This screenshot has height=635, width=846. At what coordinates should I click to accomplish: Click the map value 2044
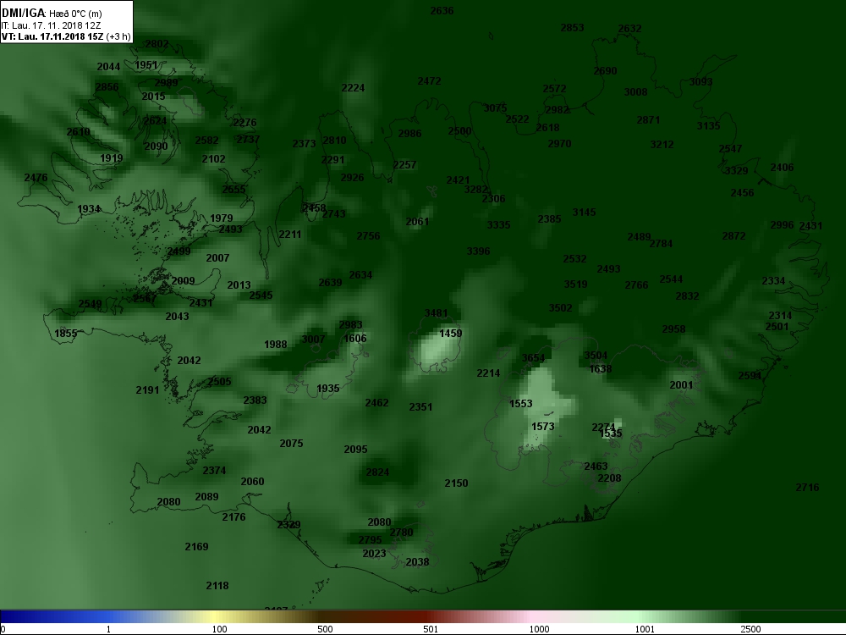click(x=108, y=67)
